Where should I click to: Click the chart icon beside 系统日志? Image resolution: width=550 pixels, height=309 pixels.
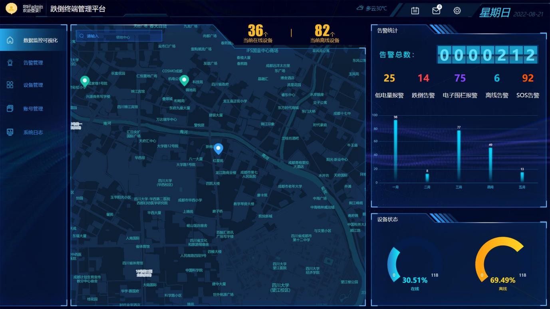(10, 132)
